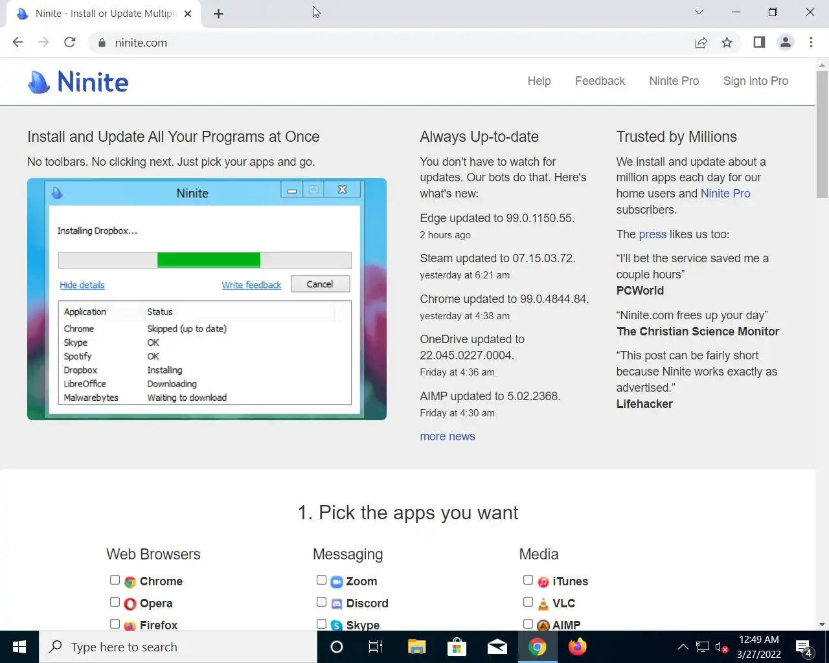Click the network tray icon
Screen dimensions: 829x663
click(703, 647)
